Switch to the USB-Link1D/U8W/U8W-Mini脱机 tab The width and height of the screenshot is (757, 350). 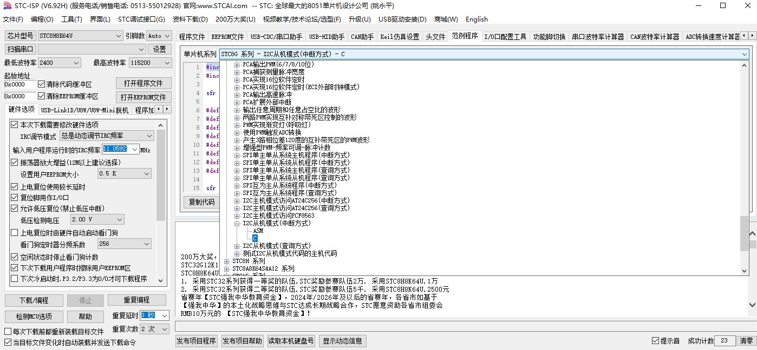coord(85,110)
